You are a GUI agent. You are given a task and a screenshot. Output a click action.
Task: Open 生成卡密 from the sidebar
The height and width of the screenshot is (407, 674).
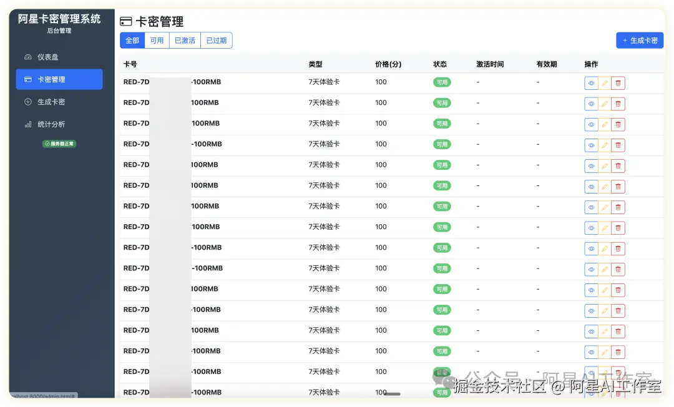[58, 101]
